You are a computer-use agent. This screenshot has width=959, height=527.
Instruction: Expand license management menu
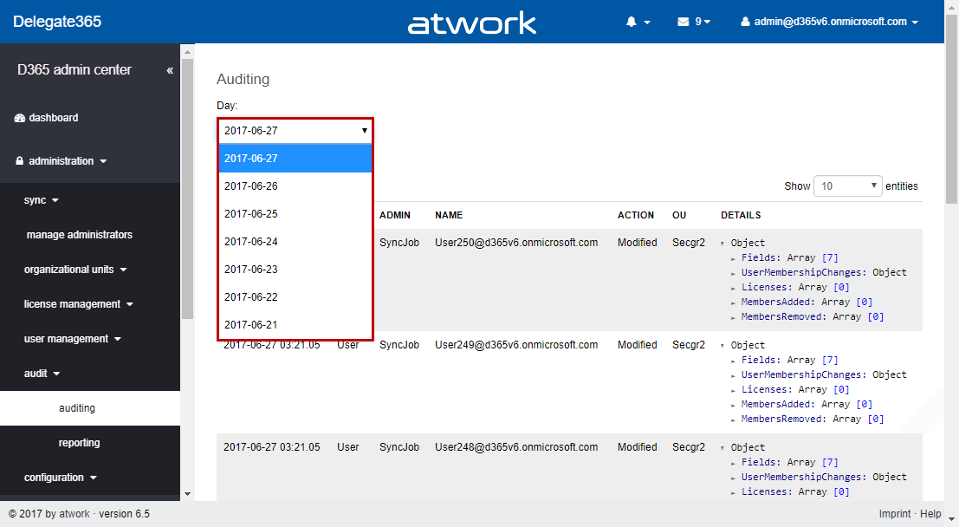(78, 304)
